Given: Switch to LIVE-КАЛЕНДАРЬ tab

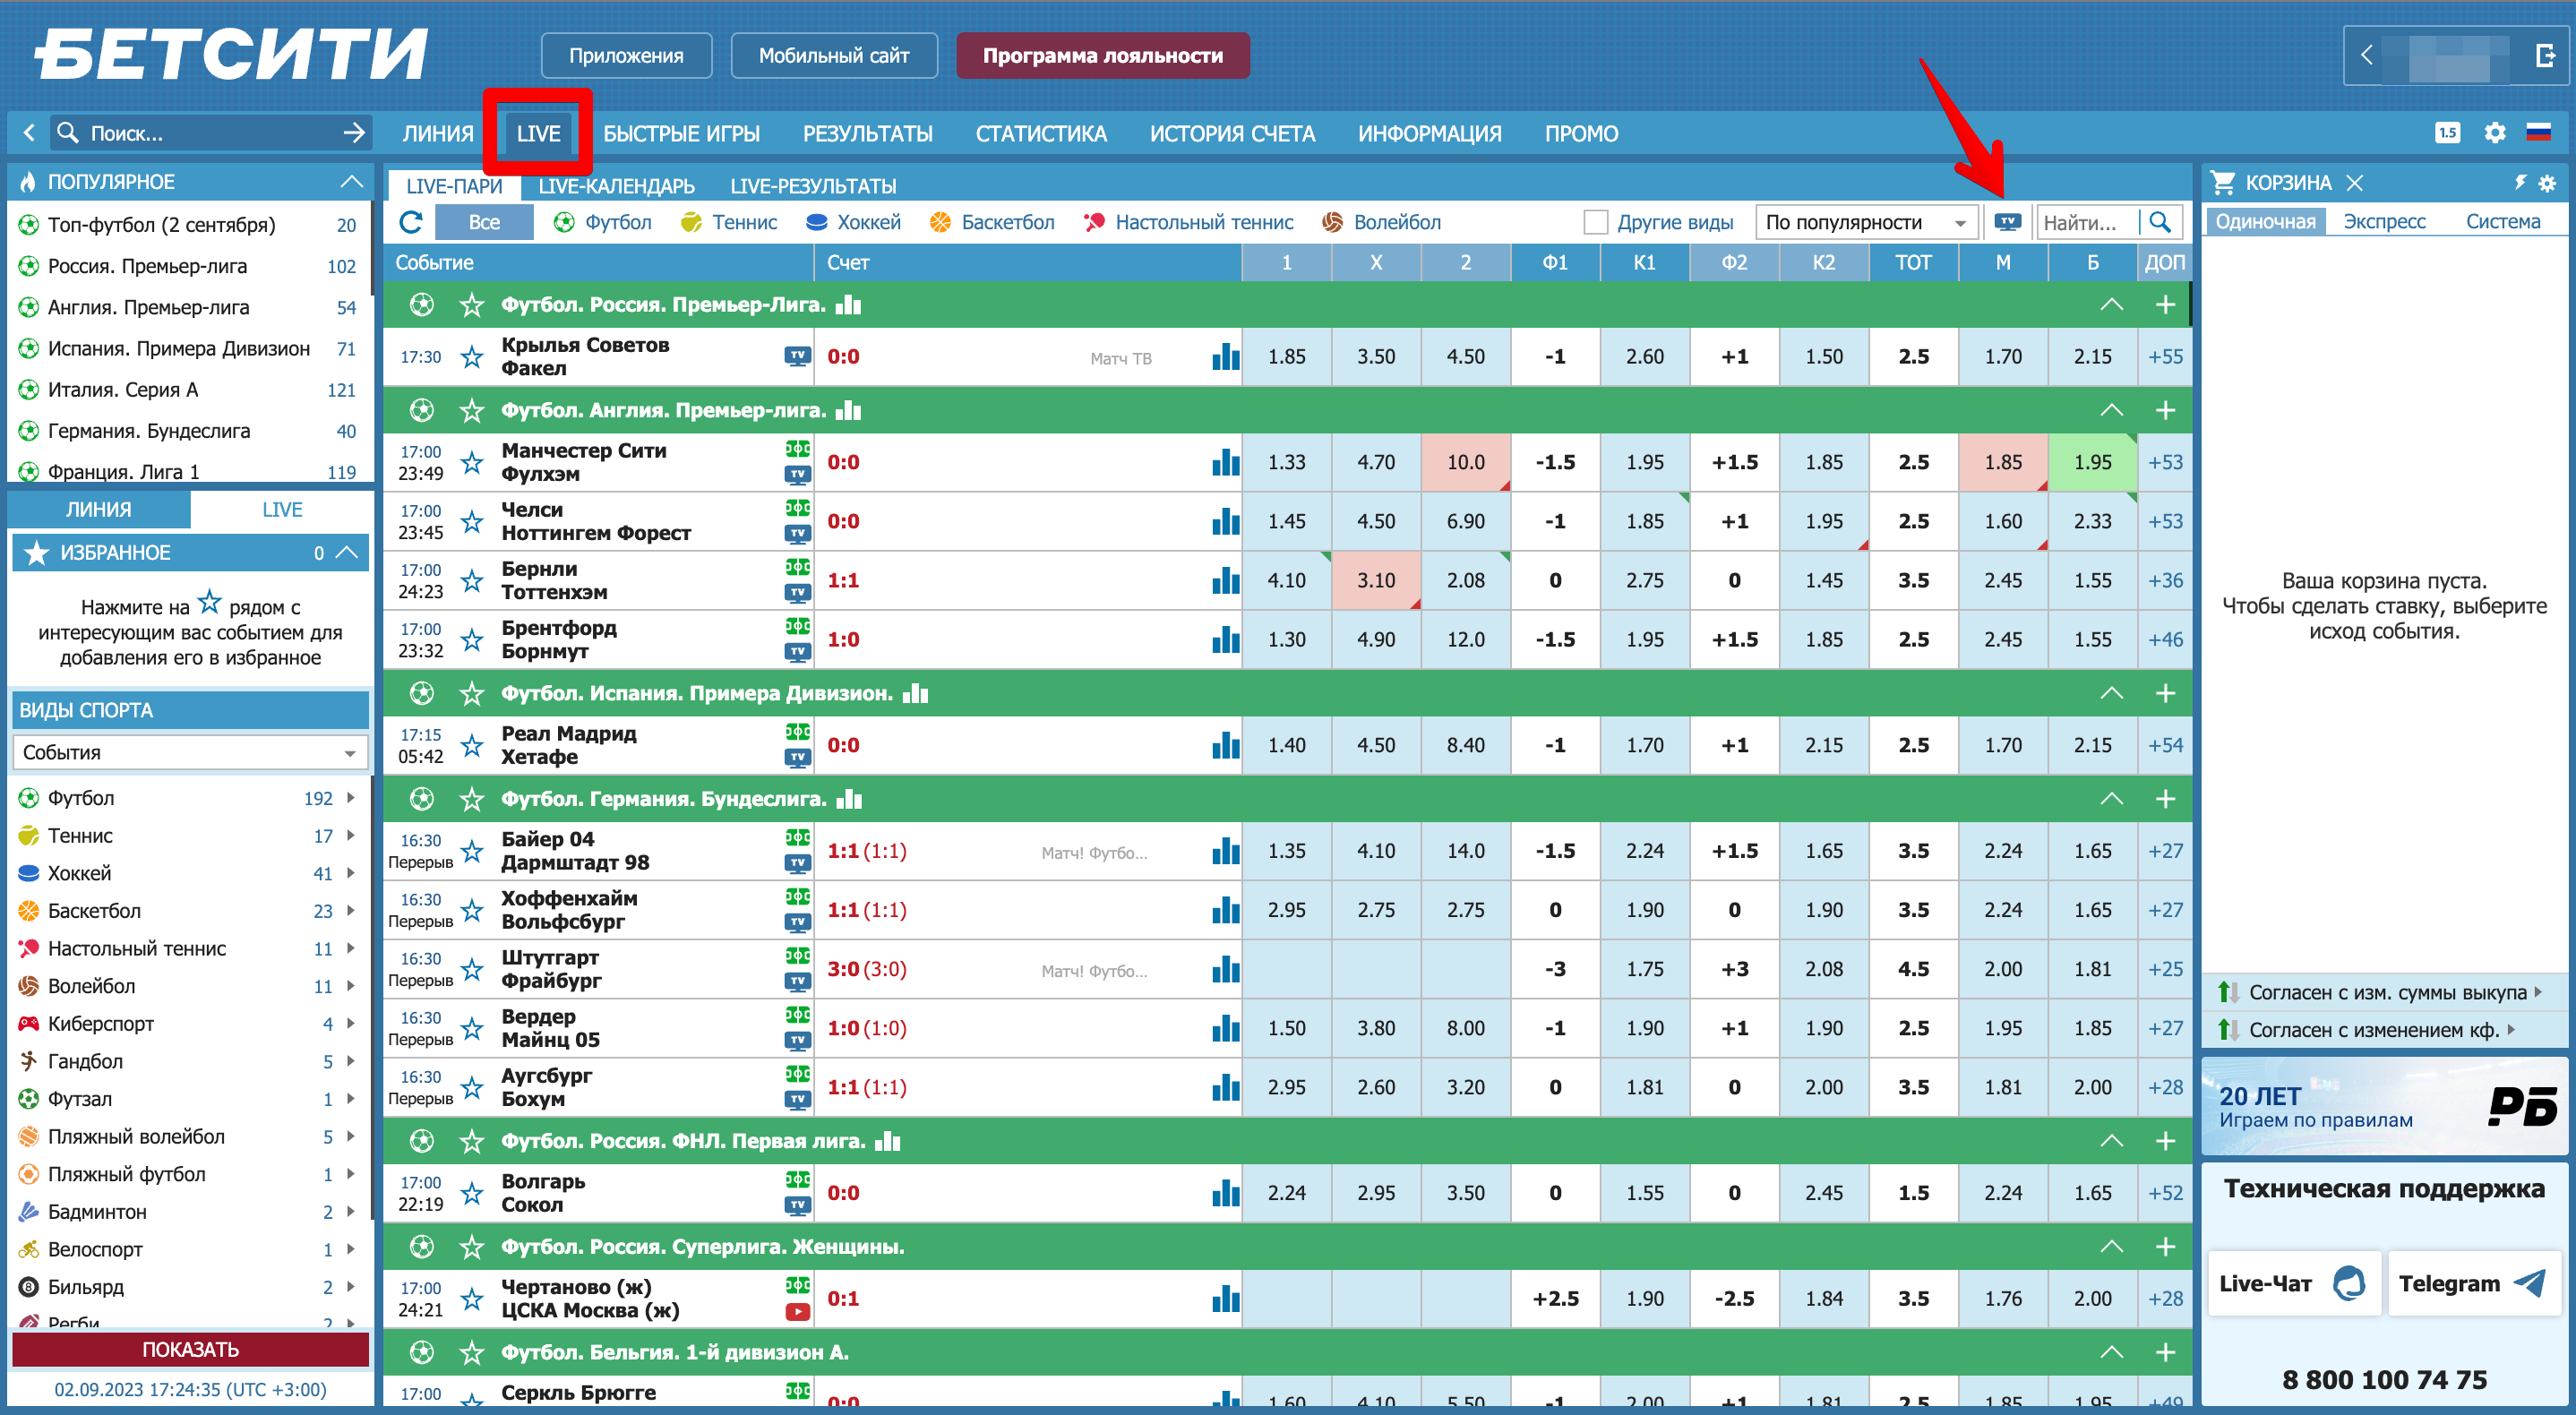Looking at the screenshot, I should tap(616, 186).
